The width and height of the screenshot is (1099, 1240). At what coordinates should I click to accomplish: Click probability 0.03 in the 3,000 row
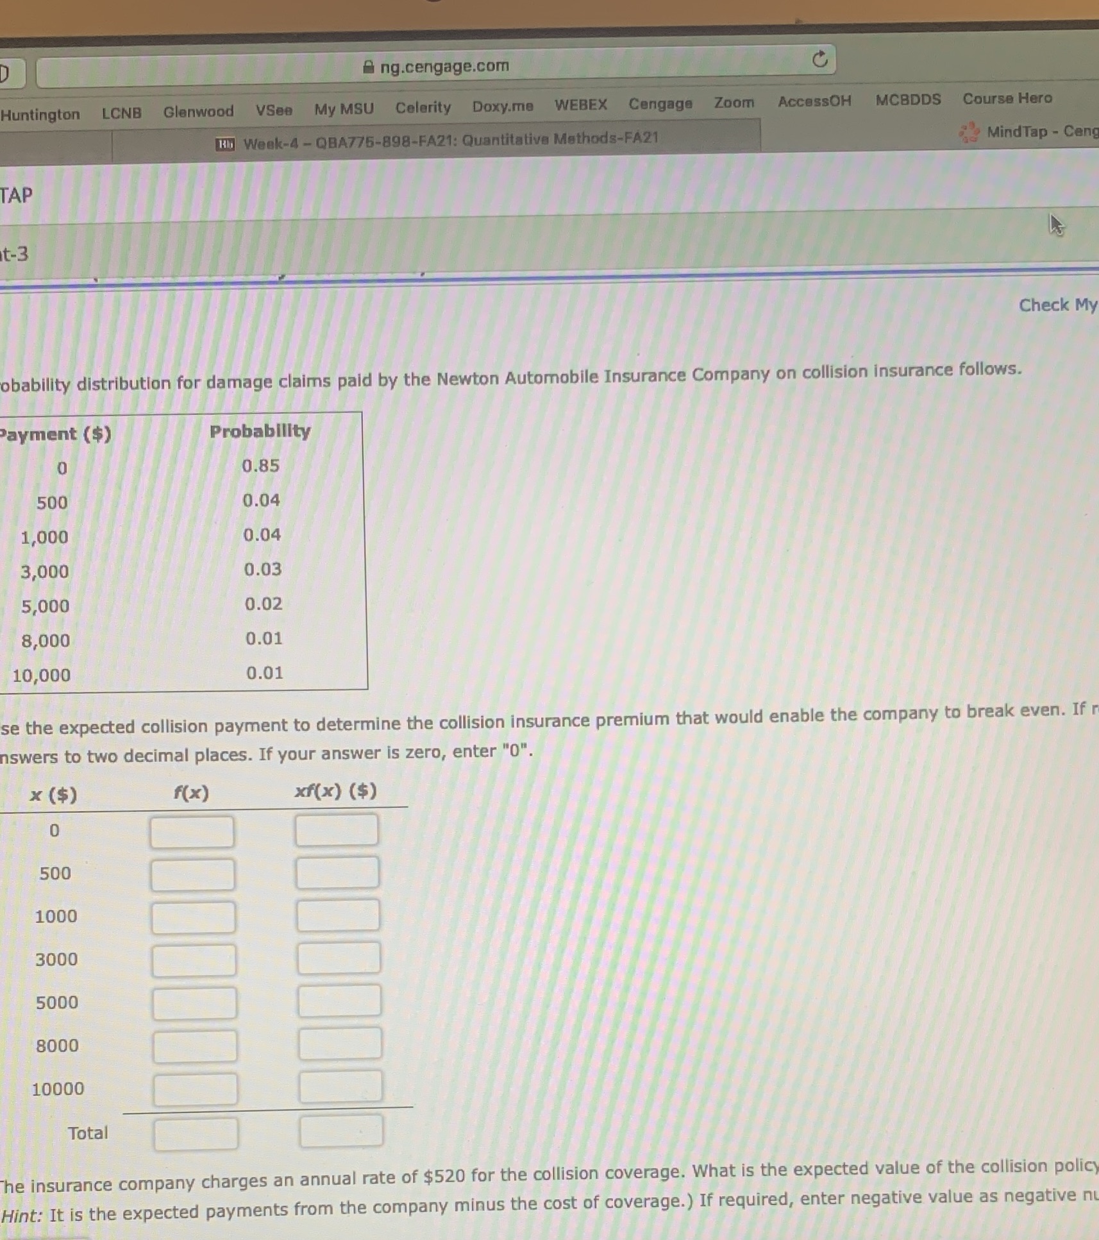(x=262, y=570)
